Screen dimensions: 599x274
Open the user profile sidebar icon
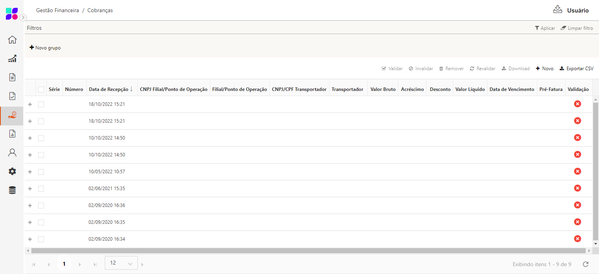click(12, 152)
